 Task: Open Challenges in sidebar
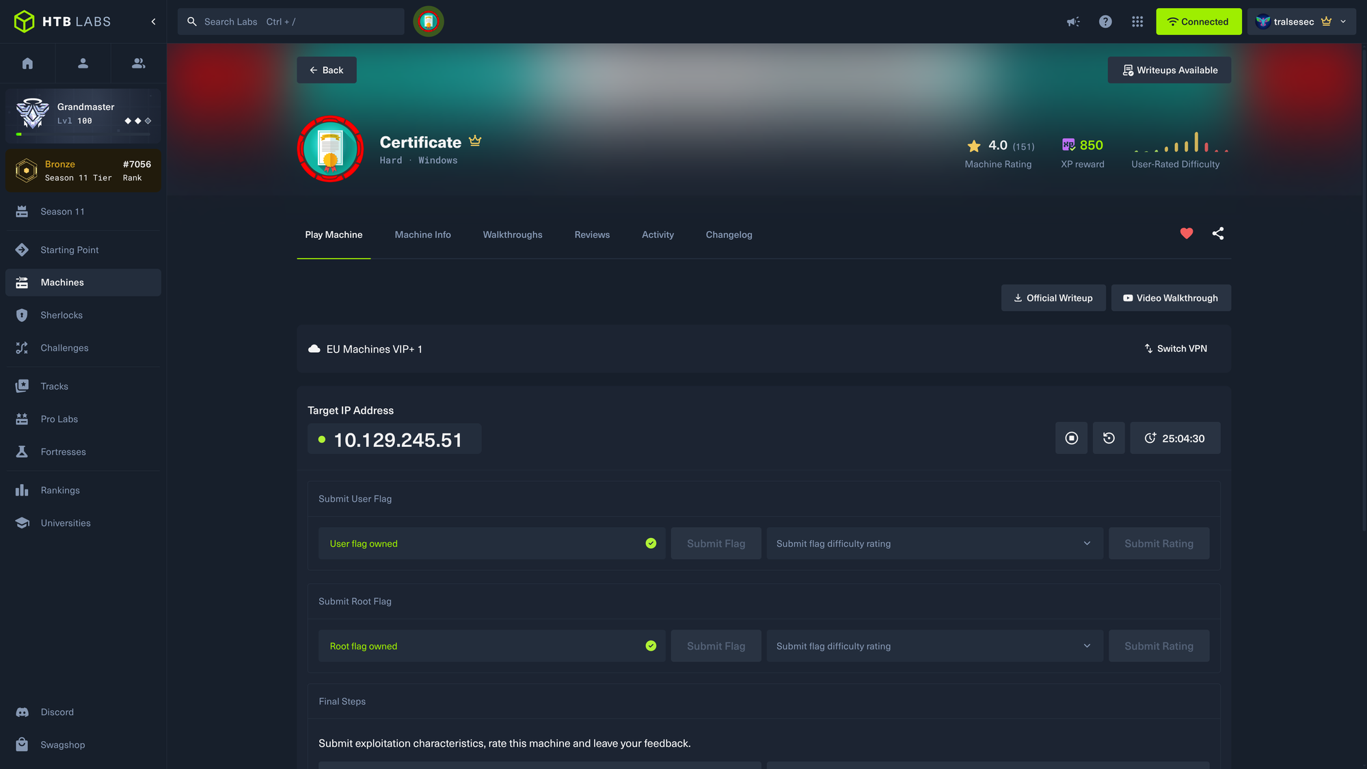tap(83, 348)
